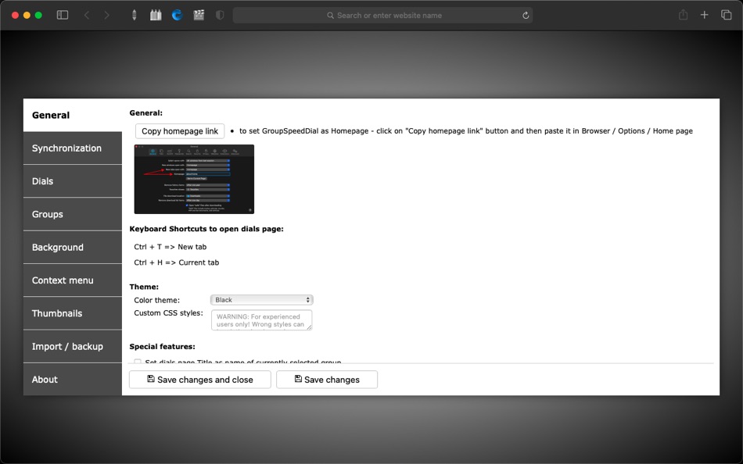Click into the Custom CSS styles textarea
Viewport: 743px width, 464px height.
pos(261,320)
